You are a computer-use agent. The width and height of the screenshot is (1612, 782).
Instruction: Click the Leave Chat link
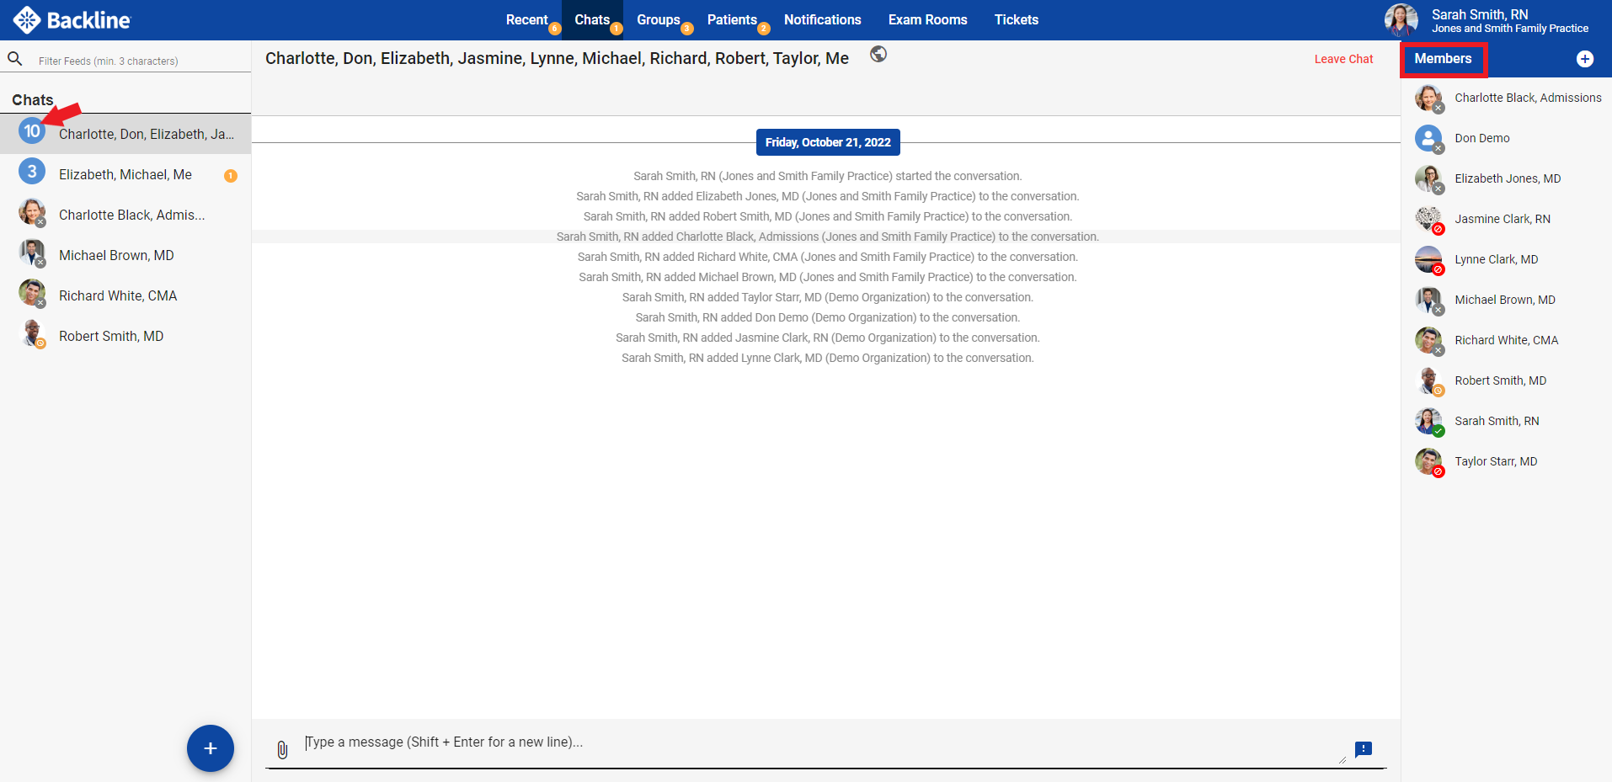pos(1343,59)
